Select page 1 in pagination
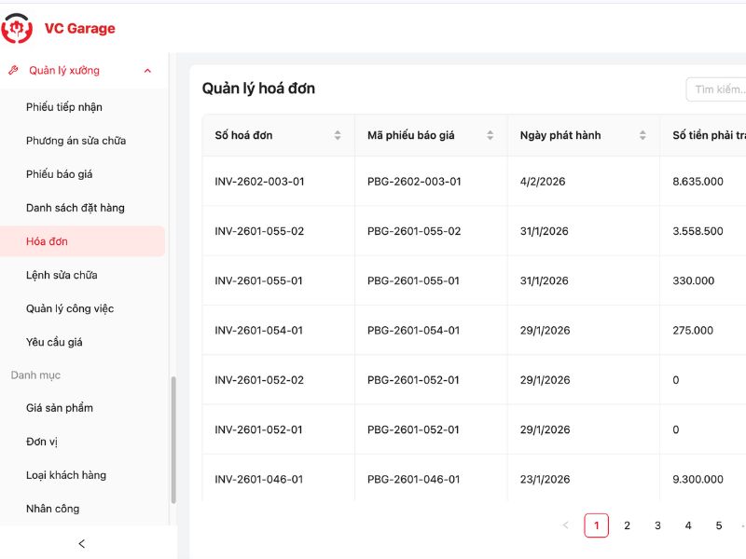The height and width of the screenshot is (559, 746). (596, 525)
